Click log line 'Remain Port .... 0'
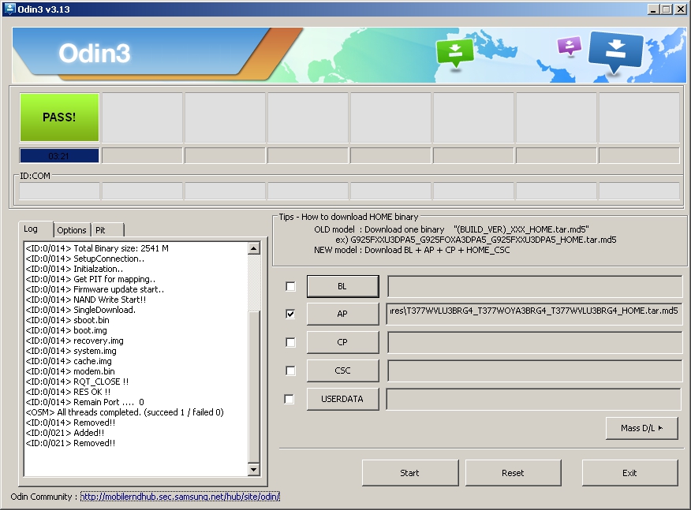The image size is (691, 510). (84, 402)
